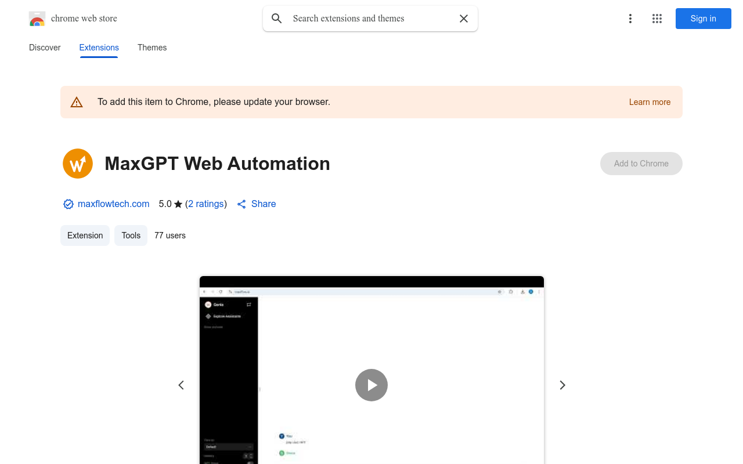
Task: Click the Add to Chrome button
Action: (641, 164)
